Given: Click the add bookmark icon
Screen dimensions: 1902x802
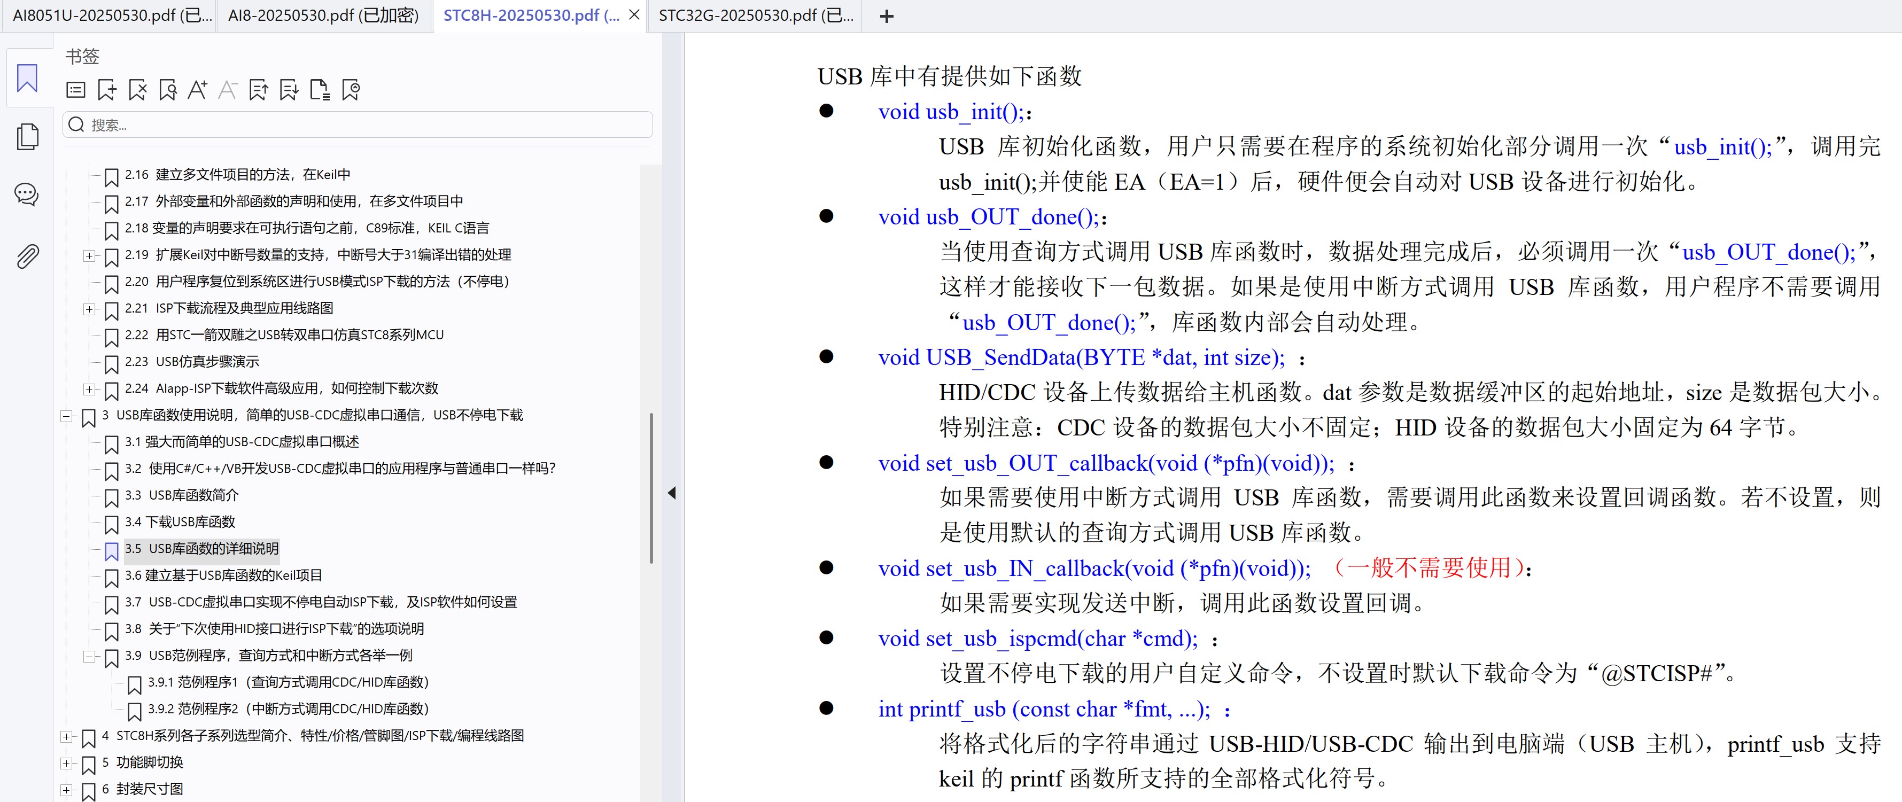Looking at the screenshot, I should click(107, 90).
